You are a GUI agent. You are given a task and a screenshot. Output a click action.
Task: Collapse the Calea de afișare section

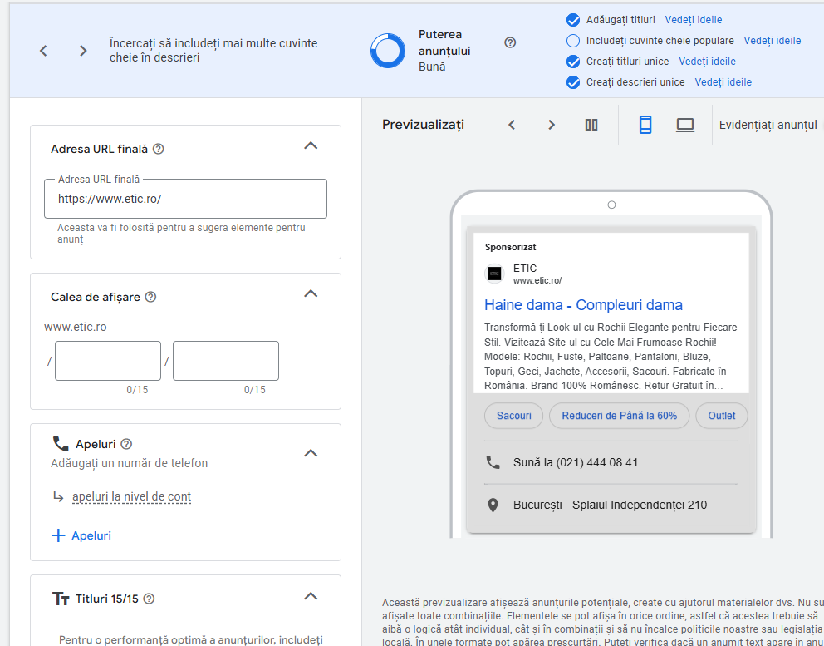coord(311,293)
